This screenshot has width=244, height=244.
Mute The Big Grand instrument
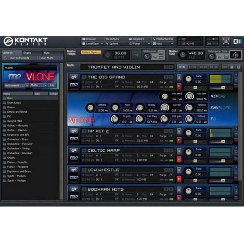pos(179,86)
